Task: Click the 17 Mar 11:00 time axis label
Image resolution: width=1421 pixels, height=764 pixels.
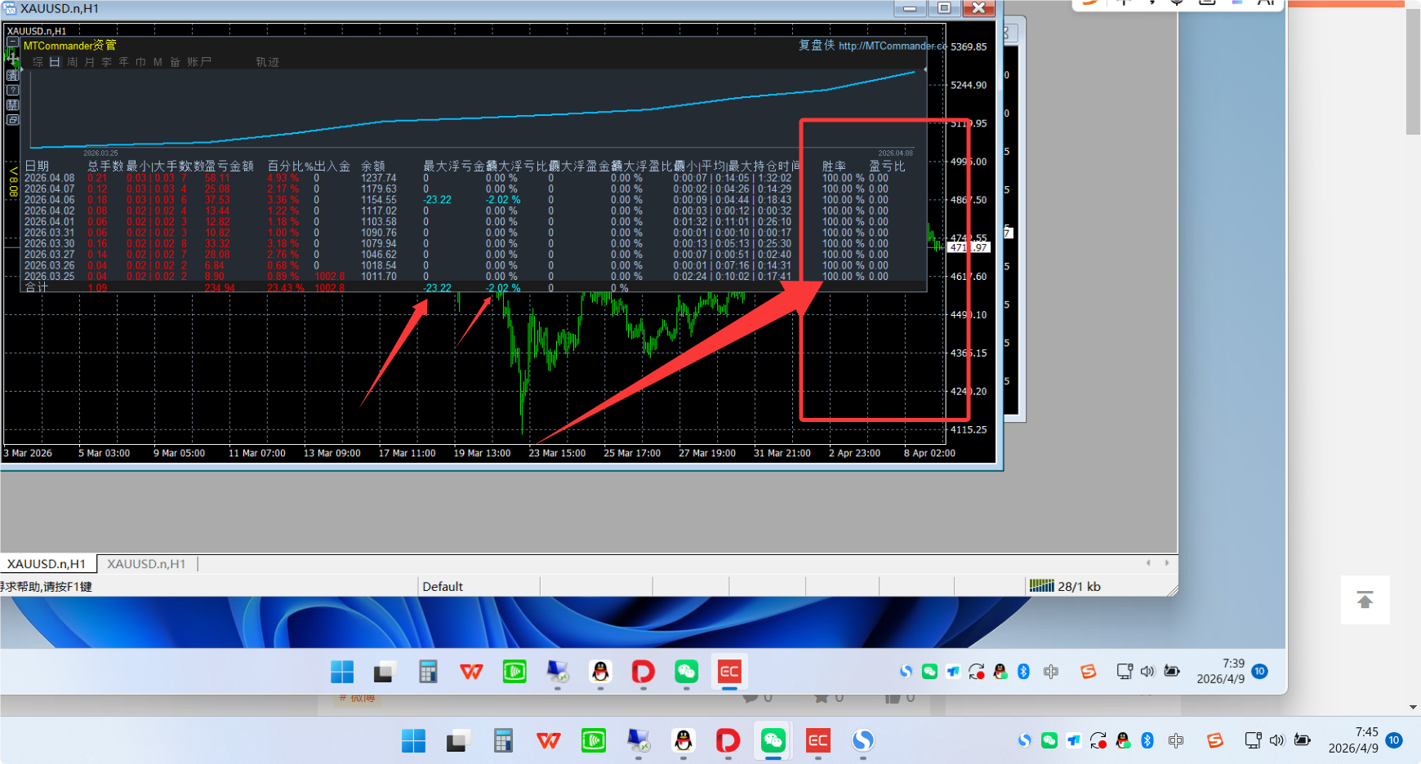Action: [407, 453]
